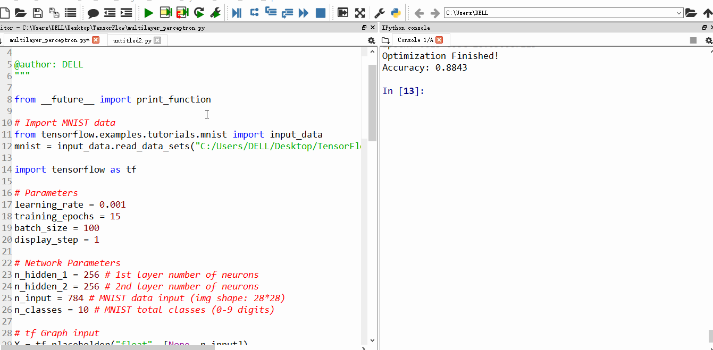Run the file with the green play button
Viewport: 713px width, 350px height.
pos(149,13)
